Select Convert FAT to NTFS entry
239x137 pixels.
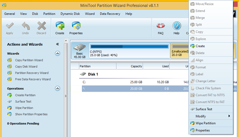click(211, 95)
